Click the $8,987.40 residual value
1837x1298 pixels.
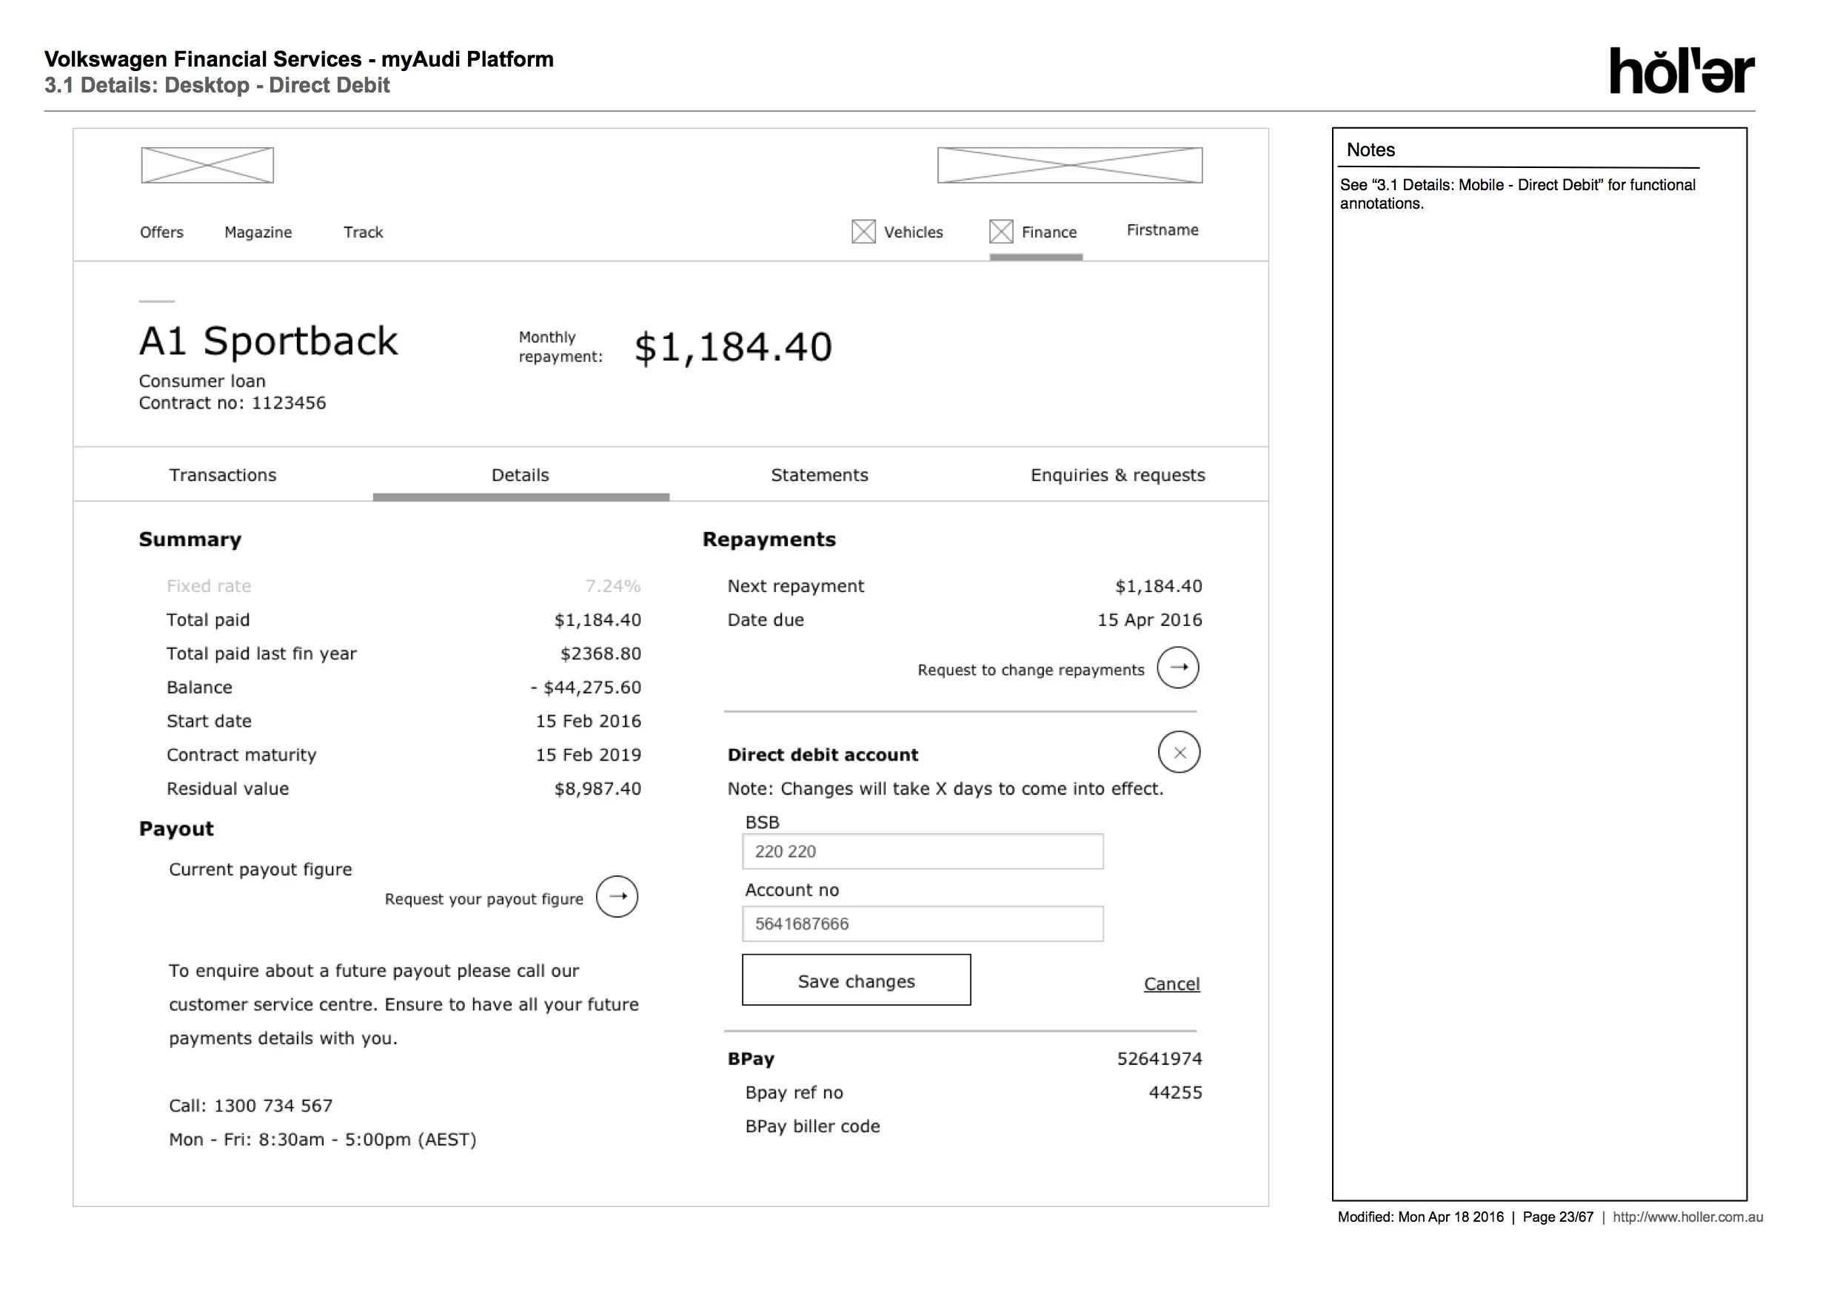[598, 789]
